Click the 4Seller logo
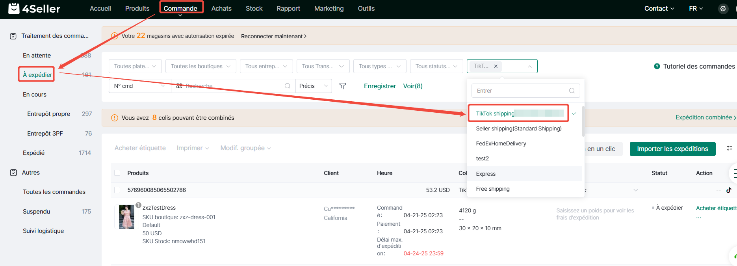This screenshot has height=266, width=737. 34,8
